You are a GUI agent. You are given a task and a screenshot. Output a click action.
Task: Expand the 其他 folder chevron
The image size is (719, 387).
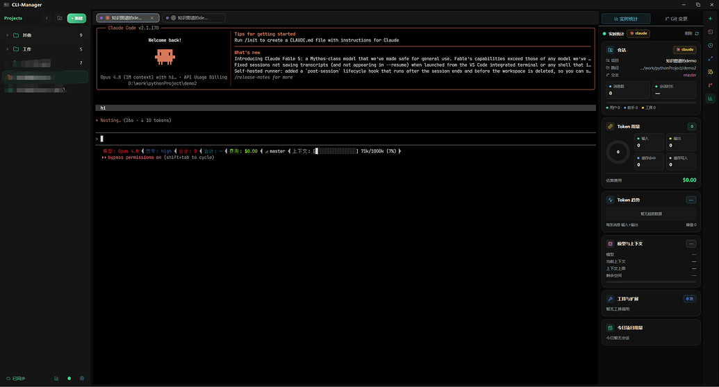8,35
